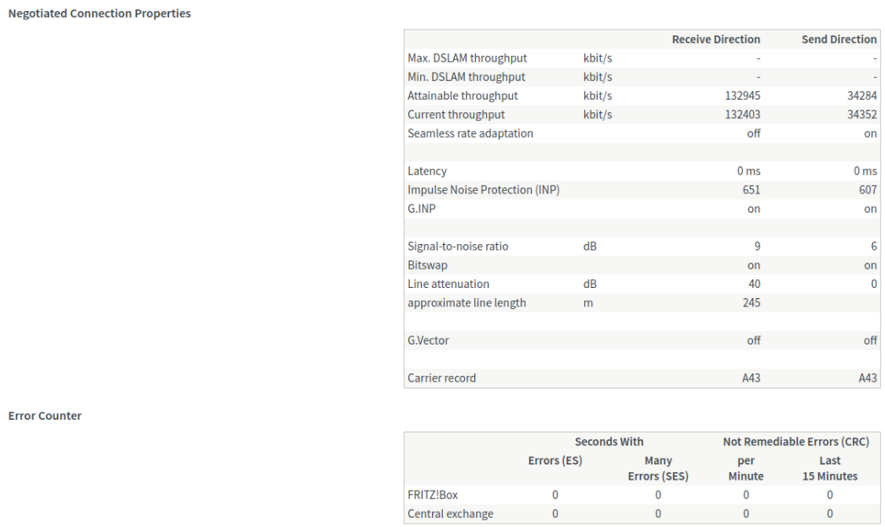Image resolution: width=885 pixels, height=527 pixels.
Task: Select the Line attenuation row label
Action: click(x=448, y=285)
